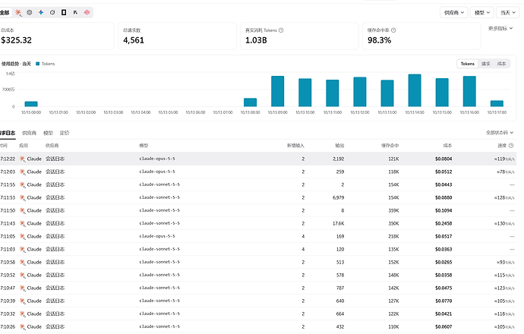Click the 10/13 09:00 chart bar
Screen dimensions: 524x334
277,91
